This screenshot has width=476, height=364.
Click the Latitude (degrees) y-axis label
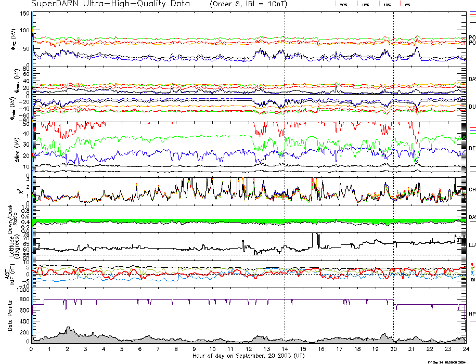pos(8,244)
